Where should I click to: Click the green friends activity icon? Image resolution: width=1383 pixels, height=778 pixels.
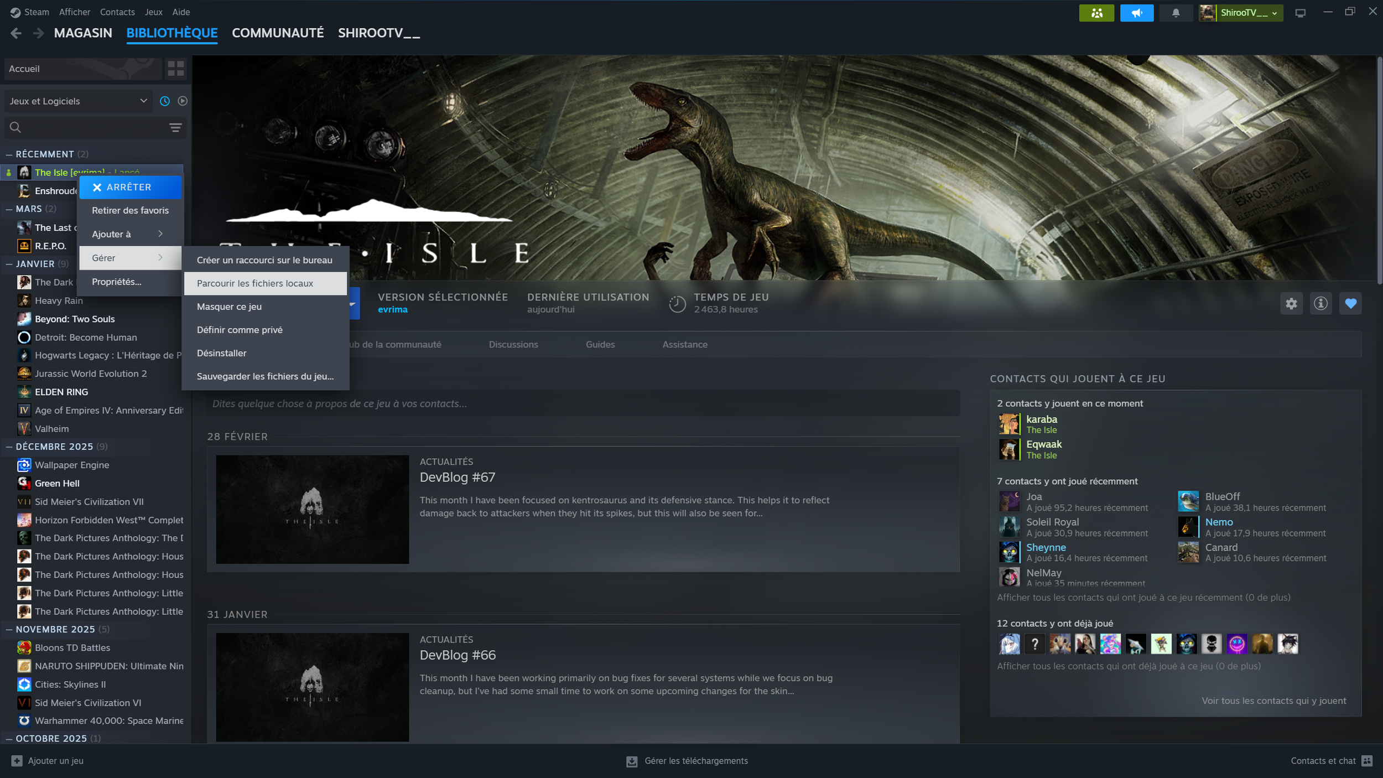(1096, 13)
